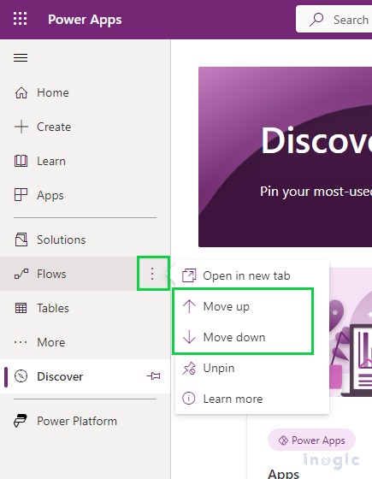Navigate to Apps in sidebar
The width and height of the screenshot is (372, 479).
tap(86, 195)
